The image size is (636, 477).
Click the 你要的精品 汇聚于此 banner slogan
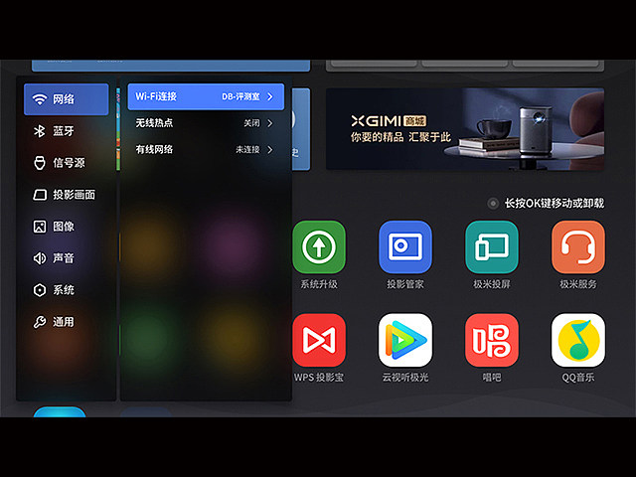point(400,137)
